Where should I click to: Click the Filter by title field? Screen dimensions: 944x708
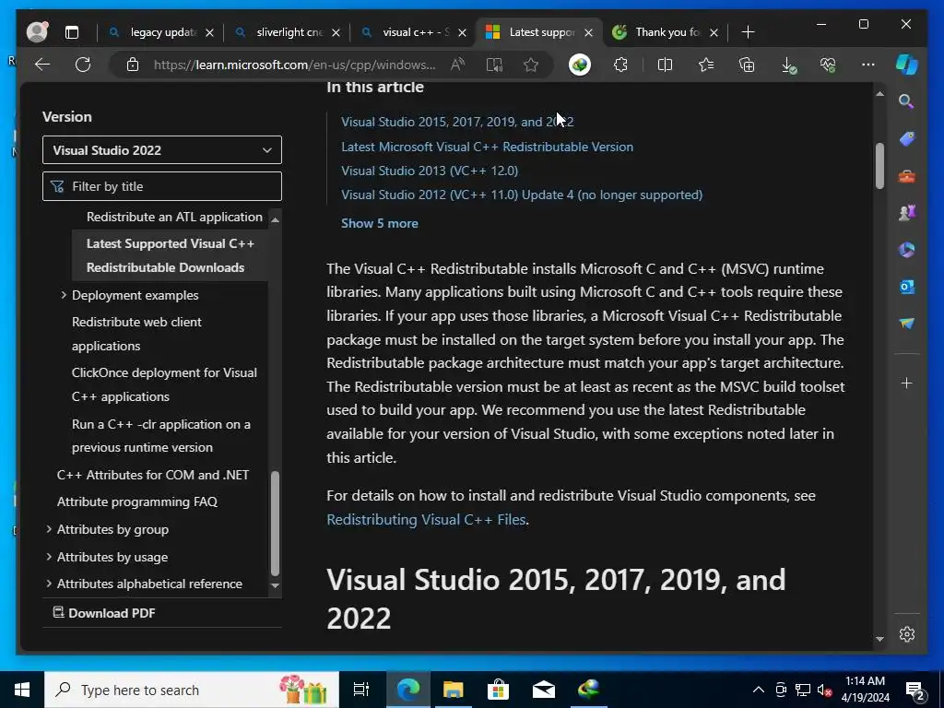(162, 186)
